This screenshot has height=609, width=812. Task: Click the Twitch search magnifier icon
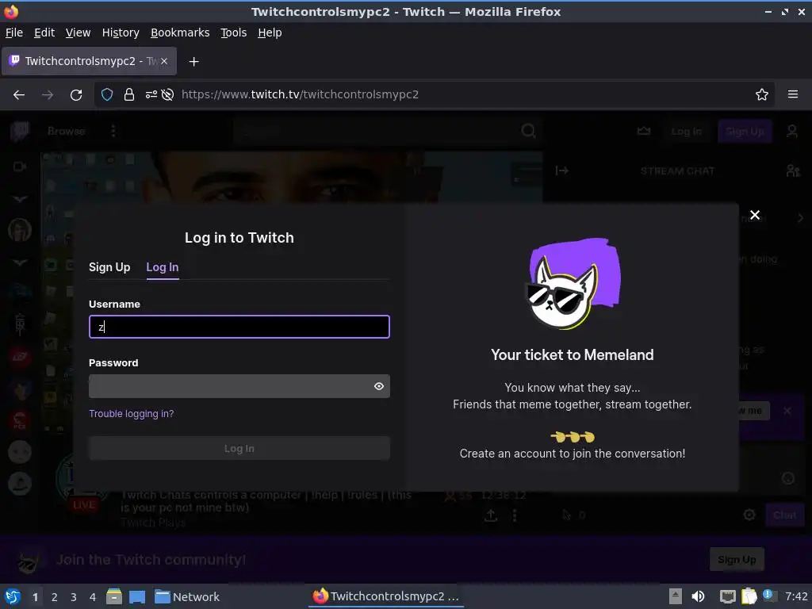click(x=528, y=131)
